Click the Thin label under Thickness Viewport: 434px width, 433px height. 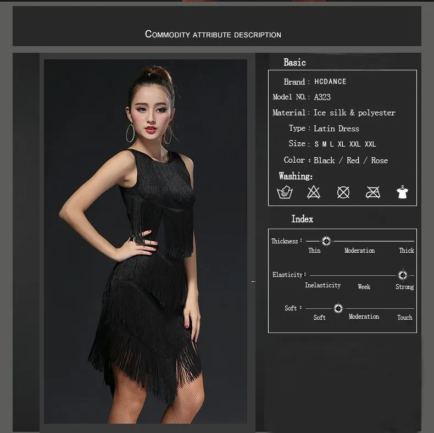[x=314, y=250]
